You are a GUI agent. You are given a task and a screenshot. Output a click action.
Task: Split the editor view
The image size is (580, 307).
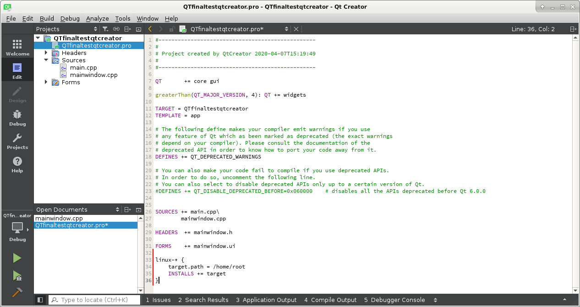pyautogui.click(x=573, y=29)
